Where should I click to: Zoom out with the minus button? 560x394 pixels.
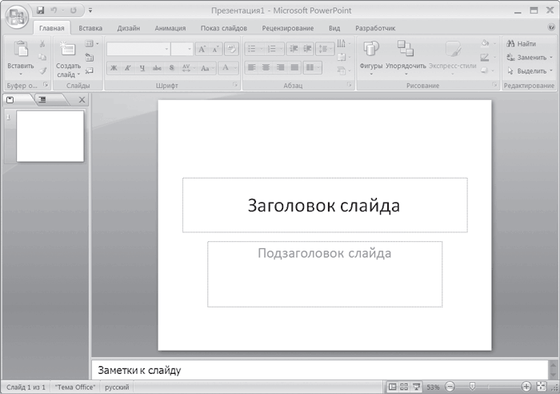coord(450,387)
